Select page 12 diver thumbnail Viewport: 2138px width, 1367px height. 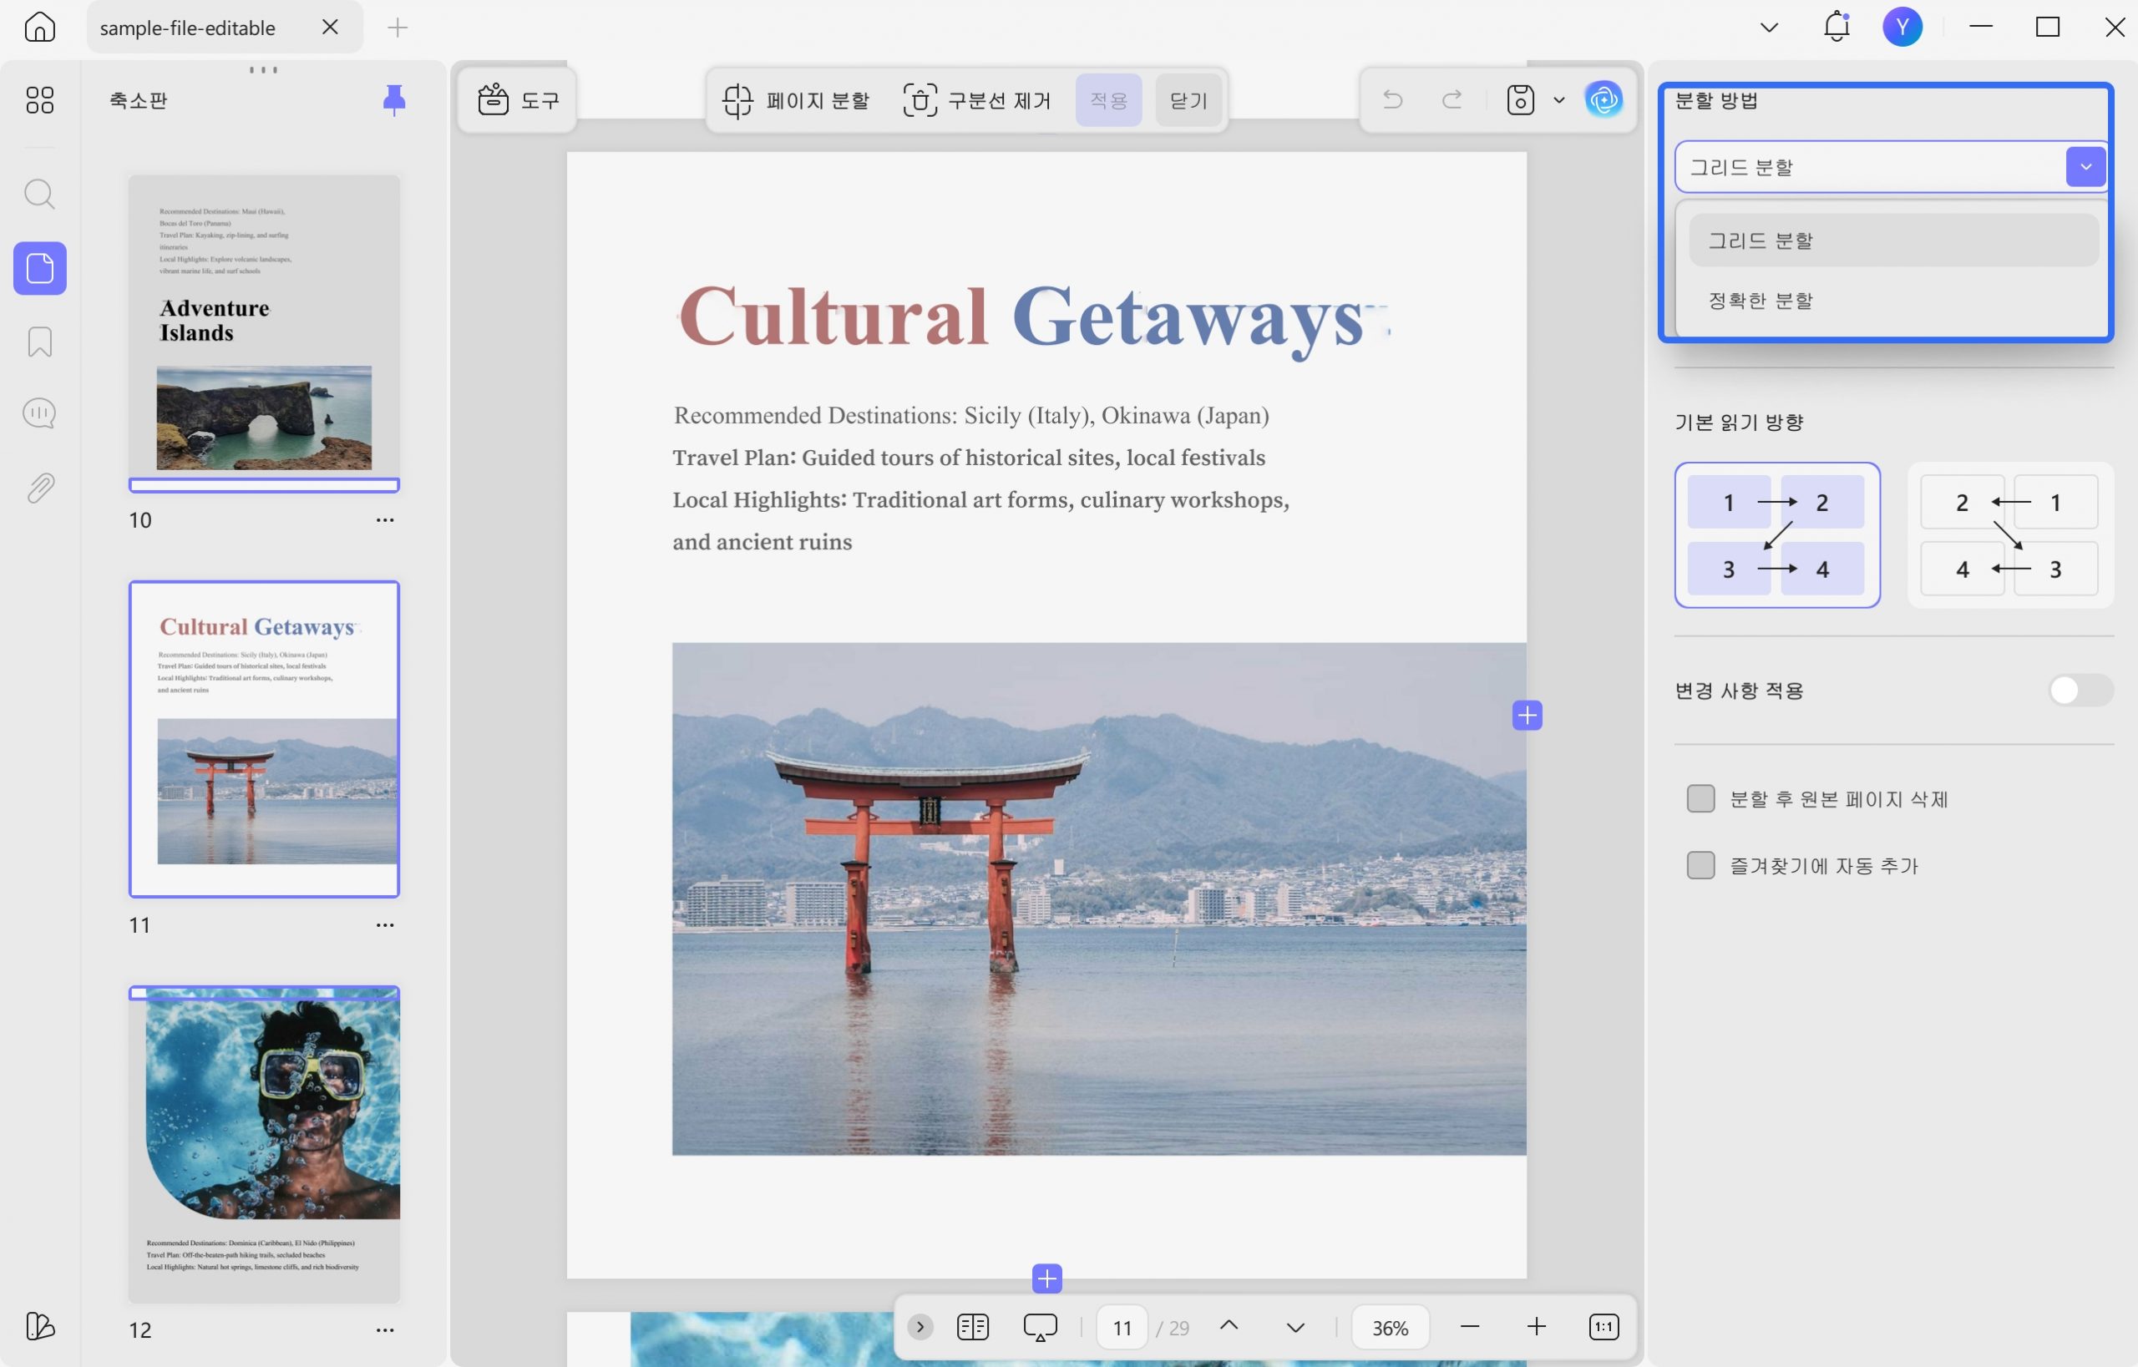(264, 1145)
